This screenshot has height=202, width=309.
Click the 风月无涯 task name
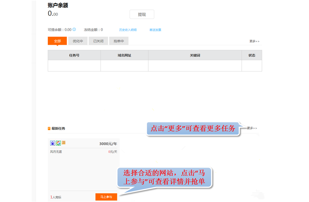click(56, 151)
